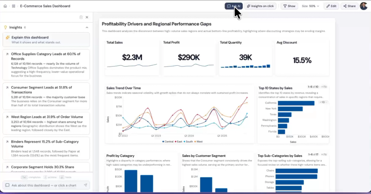This screenshot has width=371, height=194.
Task: Click Top 10 States by Sales title
Action: point(276,88)
